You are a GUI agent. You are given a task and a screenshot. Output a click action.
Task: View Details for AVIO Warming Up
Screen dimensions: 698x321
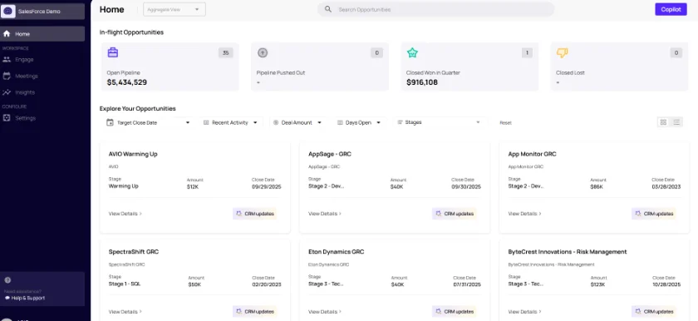125,214
